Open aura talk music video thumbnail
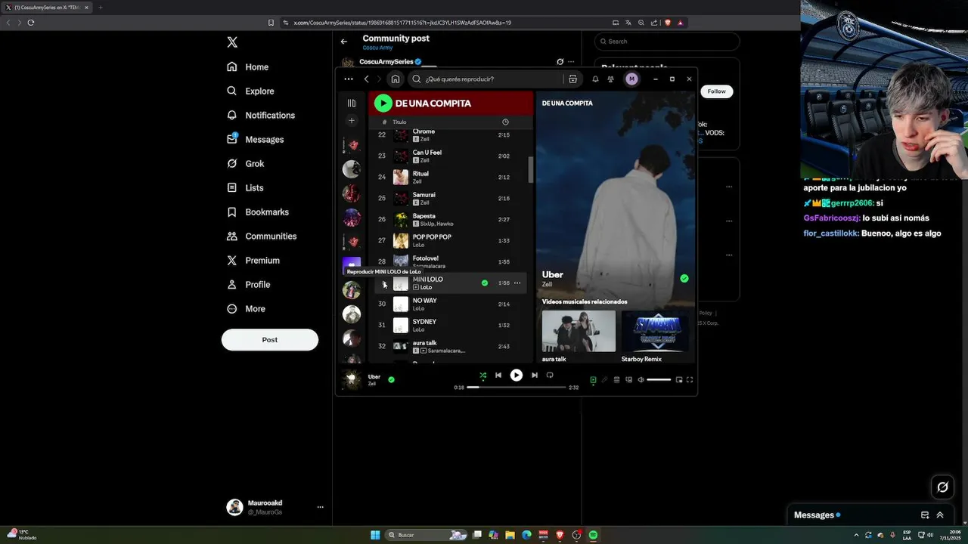Image resolution: width=968 pixels, height=544 pixels. coord(579,330)
